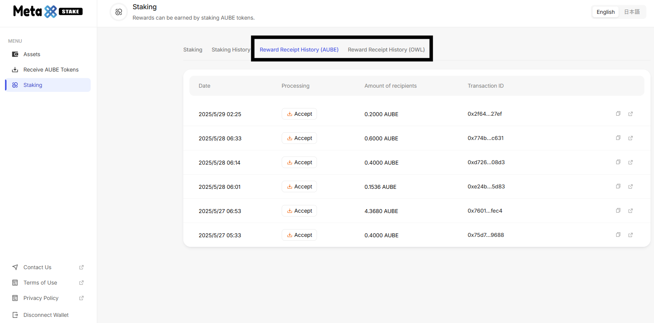
Task: Copy transaction ID 0xd726...08d3
Action: click(618, 162)
